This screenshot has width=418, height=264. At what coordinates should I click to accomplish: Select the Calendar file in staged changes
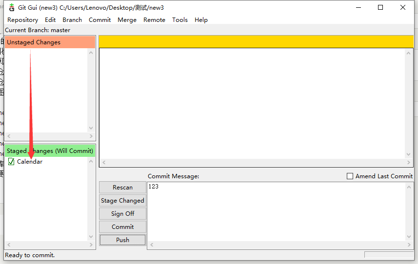coord(30,162)
